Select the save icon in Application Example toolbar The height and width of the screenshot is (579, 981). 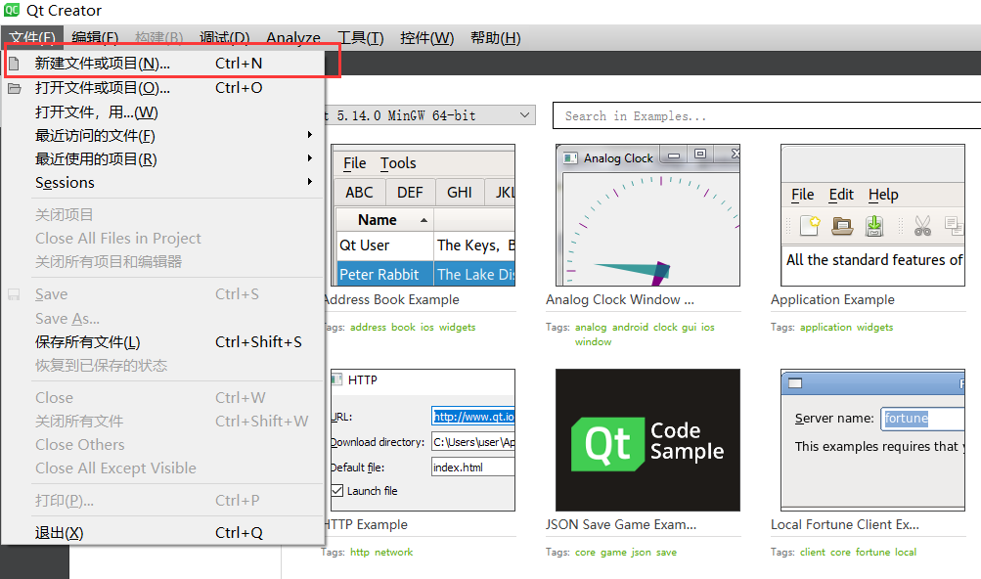pos(872,225)
